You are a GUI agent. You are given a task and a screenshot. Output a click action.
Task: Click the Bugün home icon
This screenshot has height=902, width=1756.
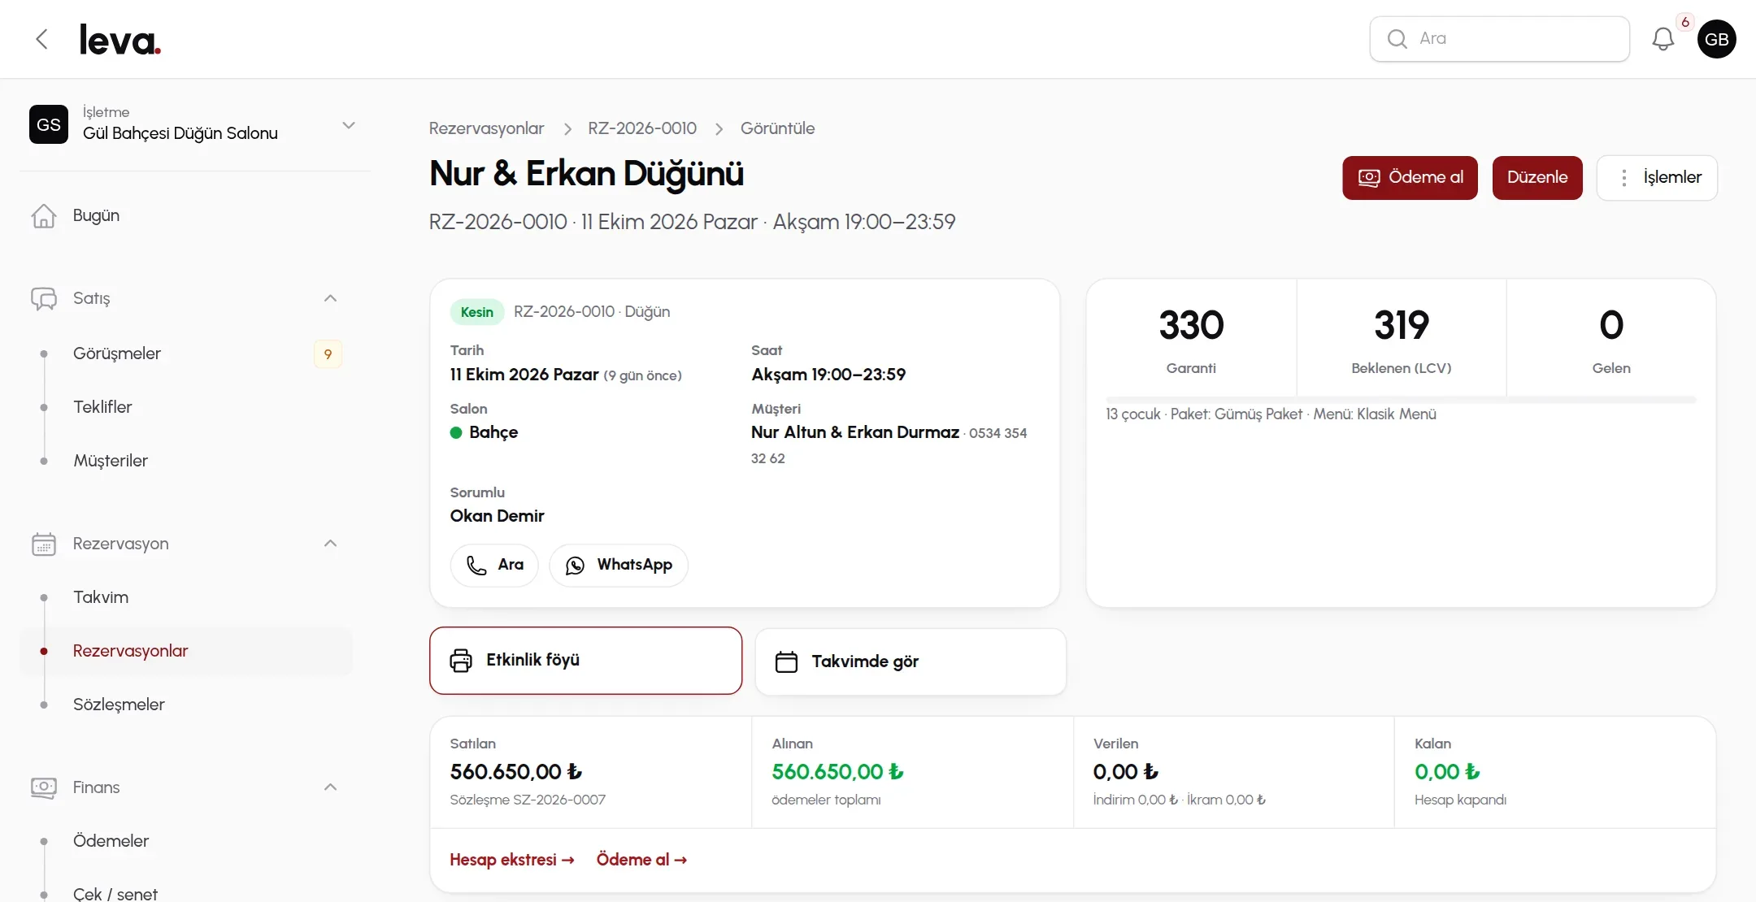coord(44,216)
